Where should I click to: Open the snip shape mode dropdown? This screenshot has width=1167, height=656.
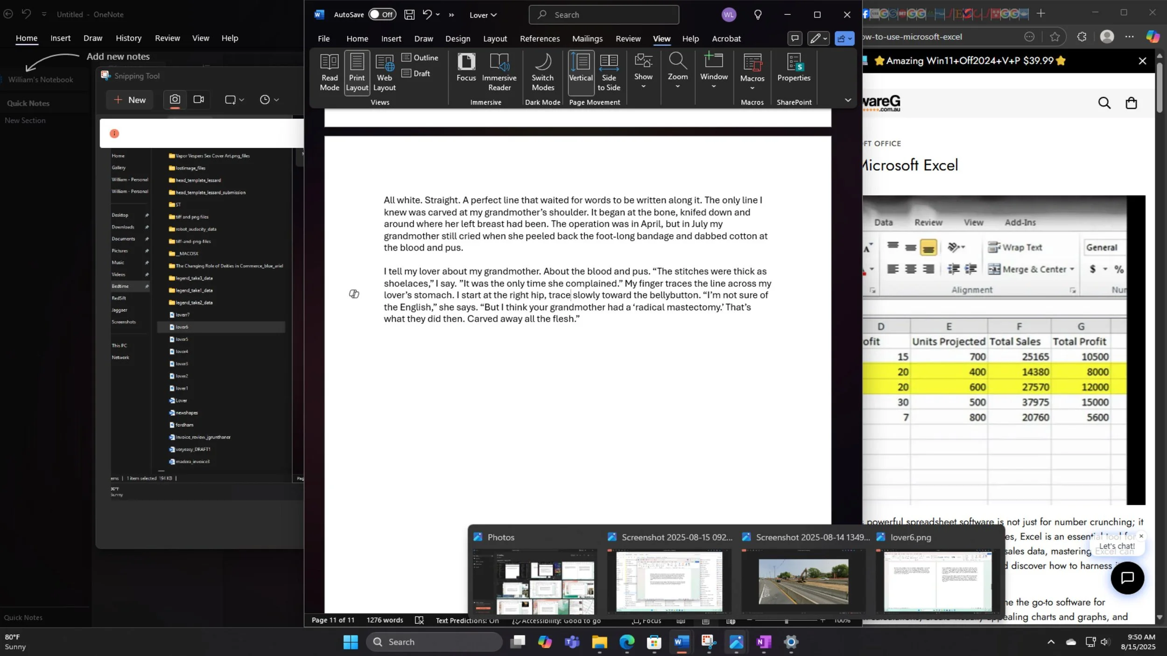click(234, 99)
